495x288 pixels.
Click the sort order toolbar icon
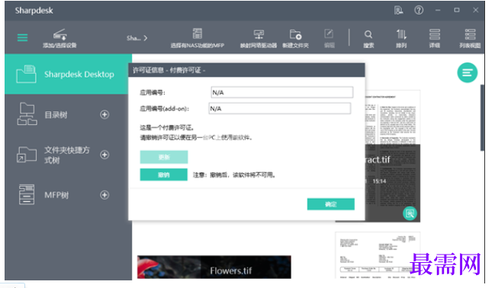coord(401,34)
